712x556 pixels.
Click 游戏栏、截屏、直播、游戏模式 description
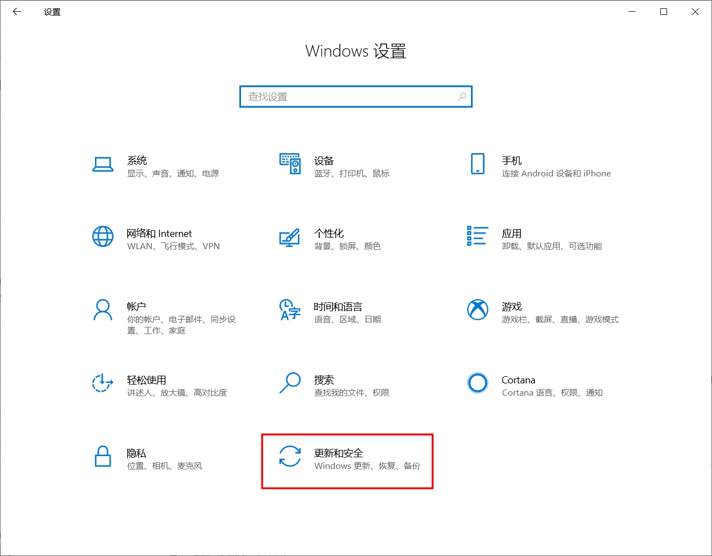[x=560, y=320]
